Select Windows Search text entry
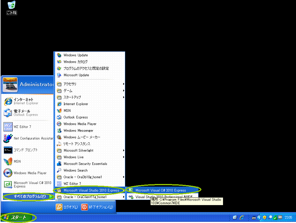This screenshot has width=296, height=223. tap(76, 170)
